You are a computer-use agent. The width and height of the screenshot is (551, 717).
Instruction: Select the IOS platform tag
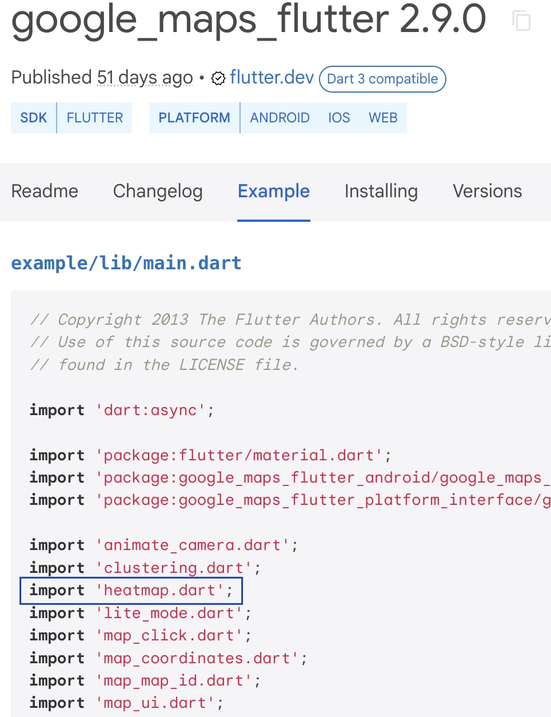point(339,118)
